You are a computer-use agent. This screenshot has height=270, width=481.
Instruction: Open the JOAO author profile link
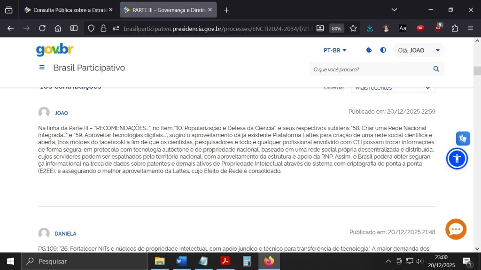point(61,113)
